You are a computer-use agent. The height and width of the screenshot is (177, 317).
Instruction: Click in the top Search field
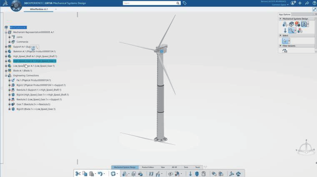pyautogui.click(x=149, y=3)
